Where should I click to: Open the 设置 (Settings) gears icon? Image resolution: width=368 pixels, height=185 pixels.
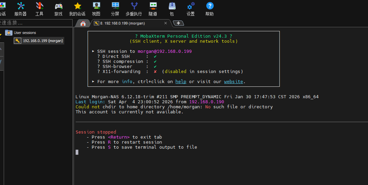click(191, 6)
